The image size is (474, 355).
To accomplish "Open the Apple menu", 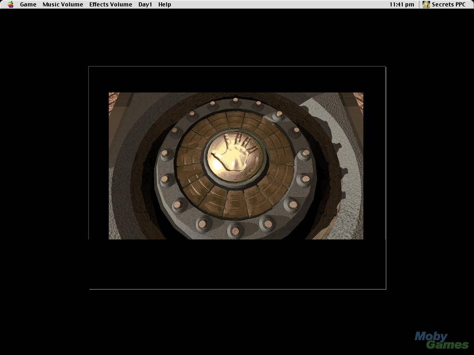I will [11, 5].
